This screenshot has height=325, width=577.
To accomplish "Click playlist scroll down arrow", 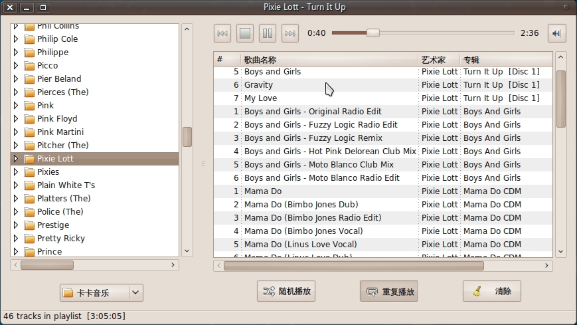I will [x=561, y=252].
